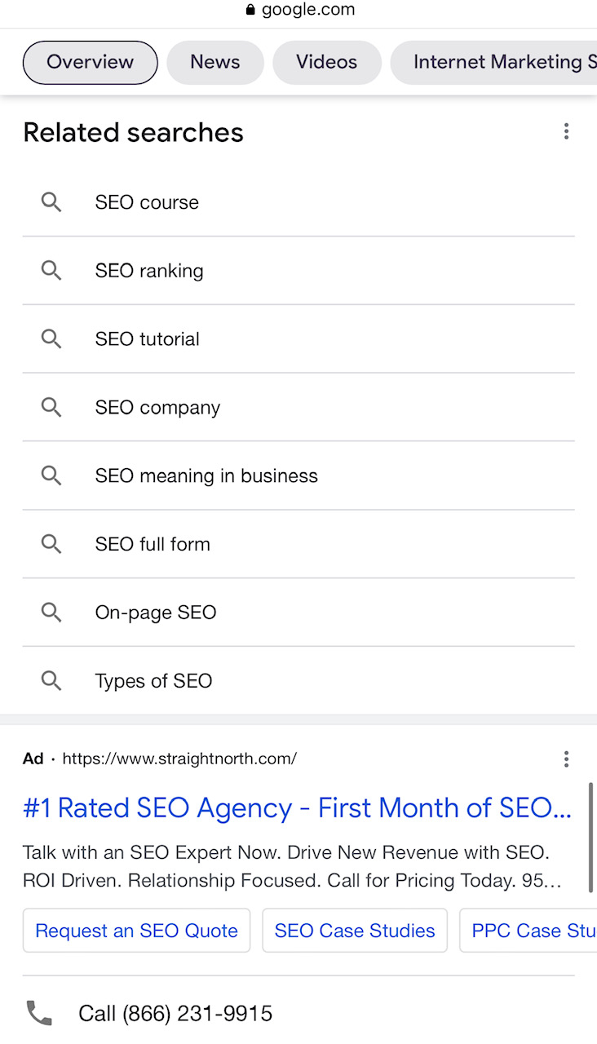This screenshot has height=1044, width=597.
Task: Switch back to the Overview tab
Action: 90,62
